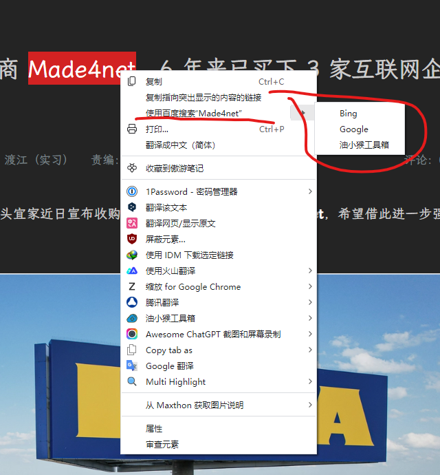The height and width of the screenshot is (475, 440).
Task: Select Bing in the search submenu
Action: pyautogui.click(x=360, y=114)
